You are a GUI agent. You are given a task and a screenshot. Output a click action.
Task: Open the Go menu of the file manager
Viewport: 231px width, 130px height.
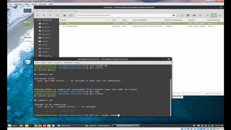(x=56, y=11)
